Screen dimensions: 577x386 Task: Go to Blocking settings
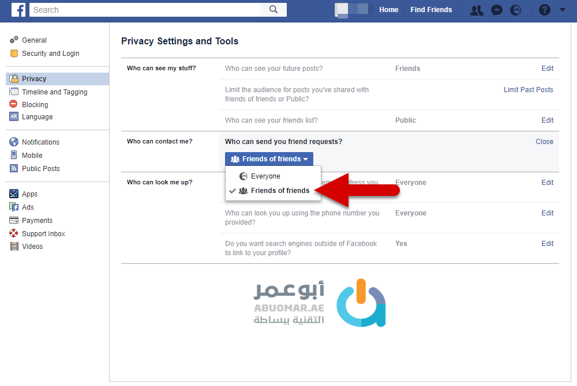[x=35, y=105]
